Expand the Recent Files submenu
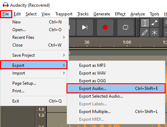 pos(34,37)
